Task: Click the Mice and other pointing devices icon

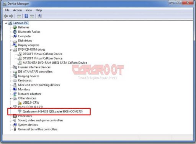Action: tap(15, 85)
